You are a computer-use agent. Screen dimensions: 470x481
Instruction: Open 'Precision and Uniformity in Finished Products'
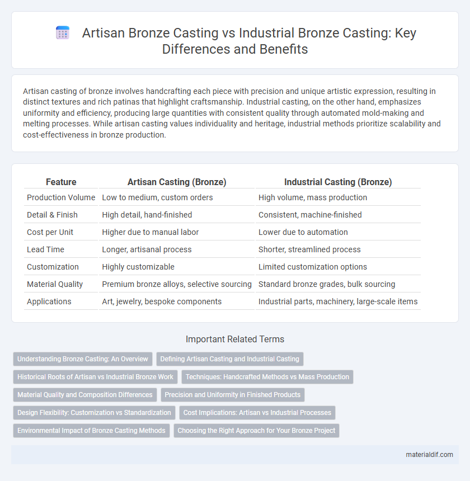click(x=233, y=395)
